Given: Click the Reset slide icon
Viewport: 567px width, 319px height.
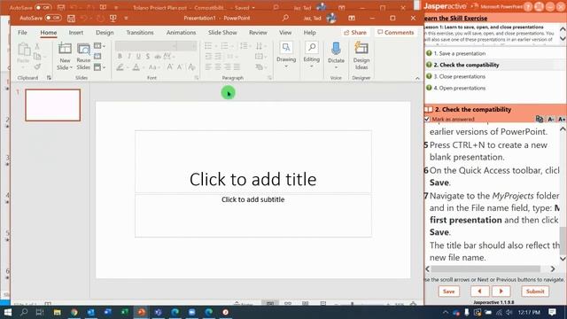Looking at the screenshot, I should [97, 57].
